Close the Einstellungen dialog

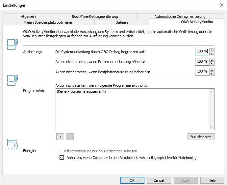point(222,5)
